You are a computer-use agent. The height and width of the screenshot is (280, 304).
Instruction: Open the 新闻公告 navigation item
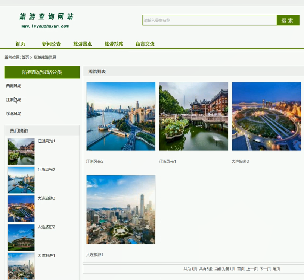point(52,44)
